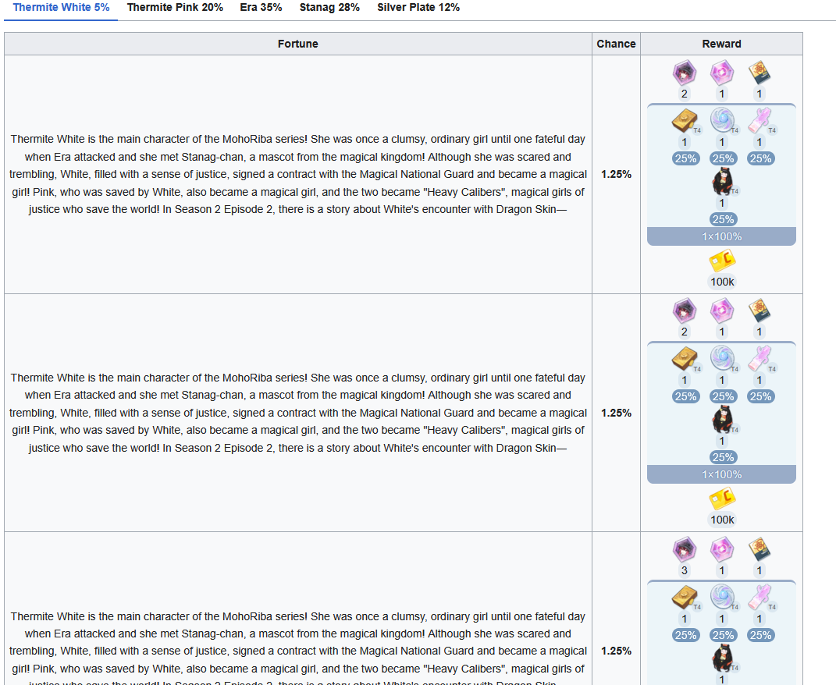Click the 25% badge under first row's doll
Viewport: 836px width, 685px height.
coord(723,219)
